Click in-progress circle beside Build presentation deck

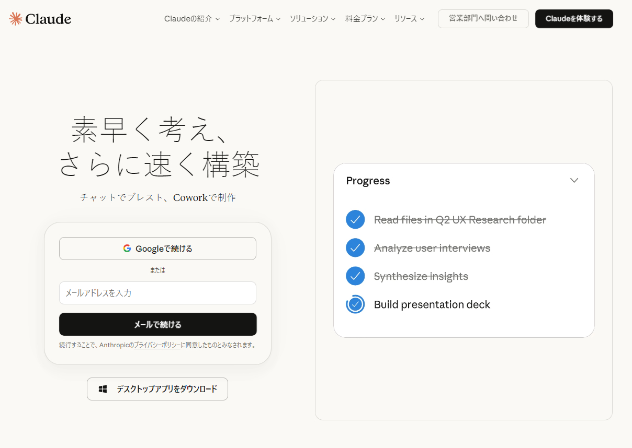coord(355,304)
